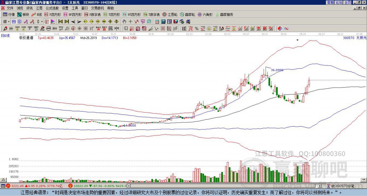Screen dimensions: 367x196
Task: Select the red fan lines tool
Action: [132, 29]
